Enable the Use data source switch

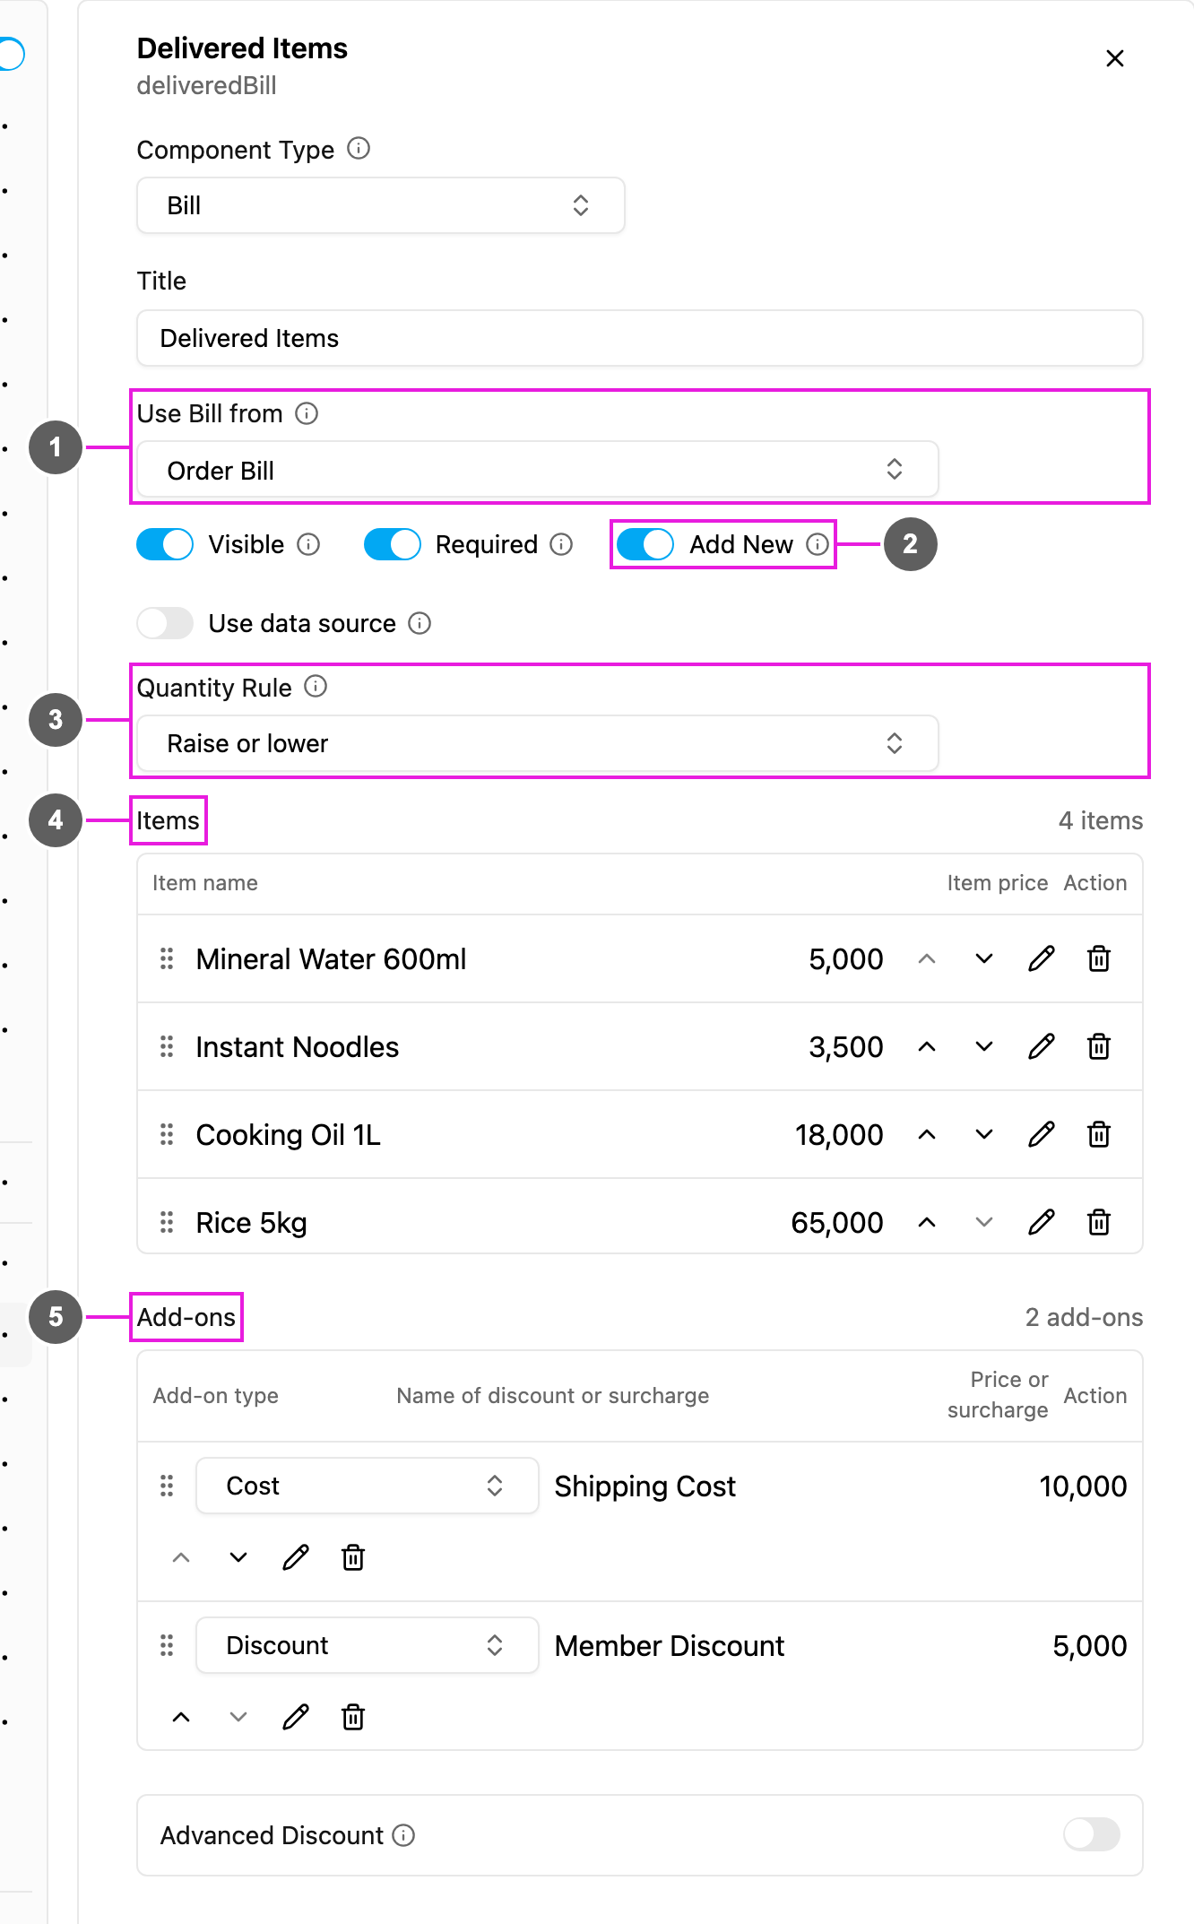[x=165, y=623]
